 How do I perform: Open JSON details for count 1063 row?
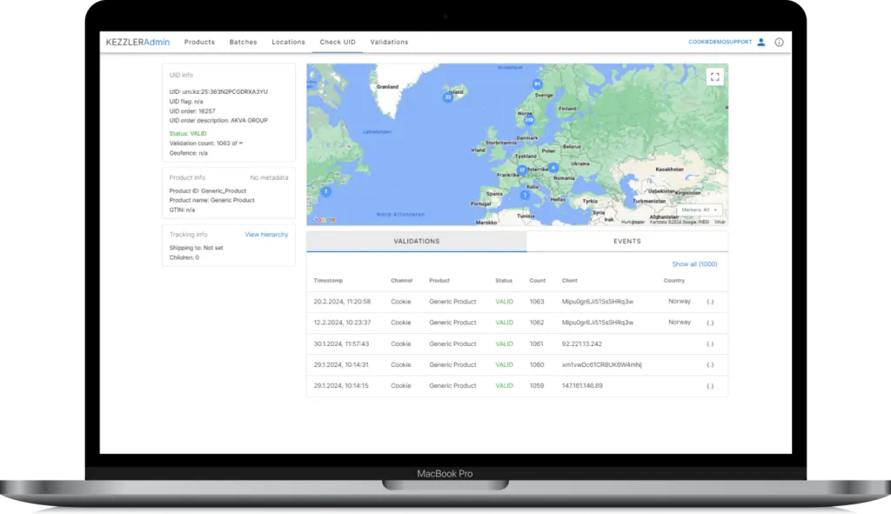(x=710, y=302)
